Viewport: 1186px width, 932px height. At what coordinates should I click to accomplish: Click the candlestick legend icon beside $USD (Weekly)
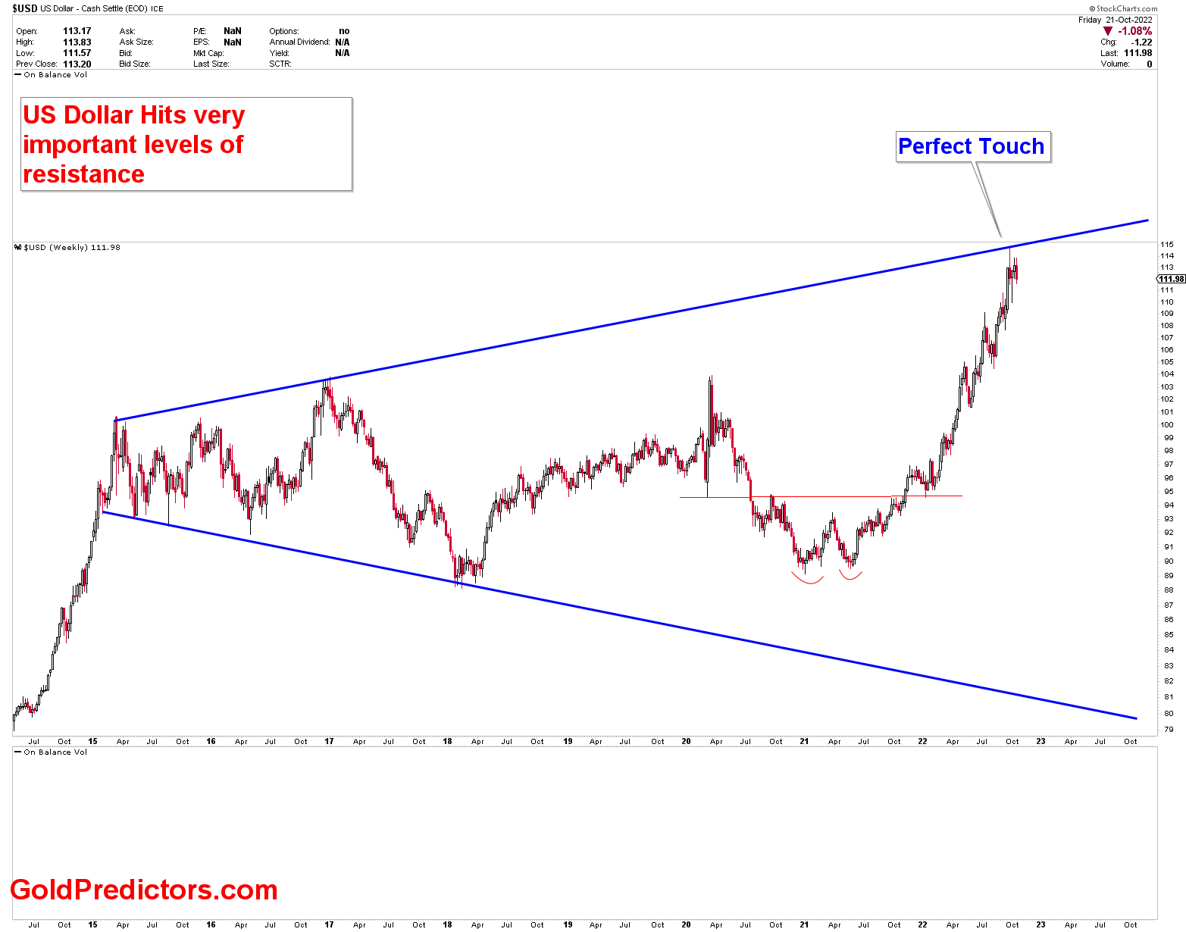point(18,248)
